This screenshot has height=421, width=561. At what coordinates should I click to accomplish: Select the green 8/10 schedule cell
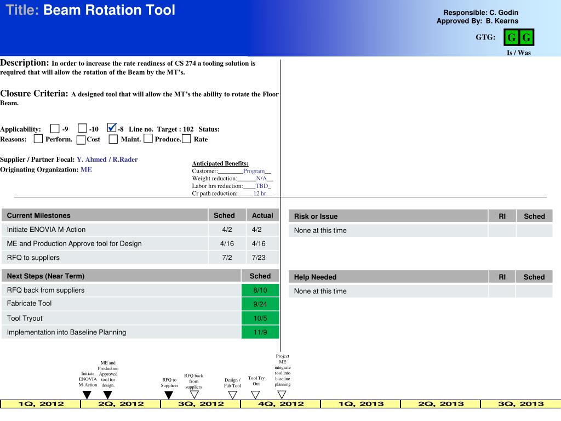[260, 290]
